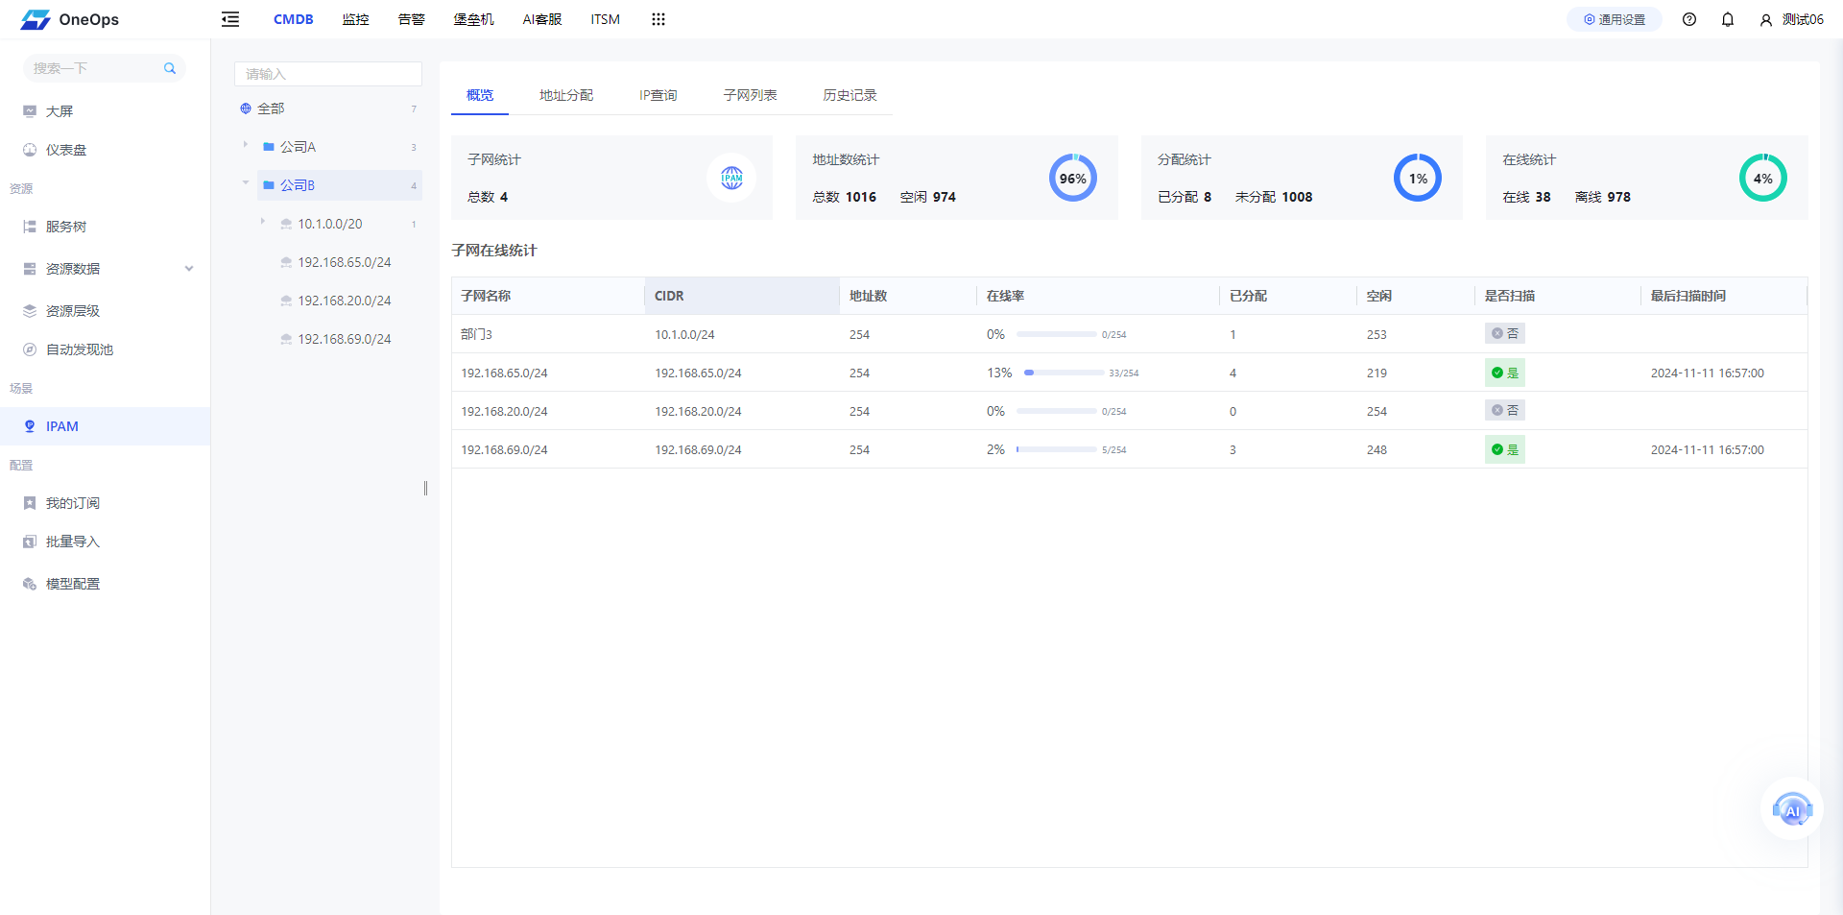Click the sidebar search magnifier icon
The image size is (1843, 915).
(170, 68)
